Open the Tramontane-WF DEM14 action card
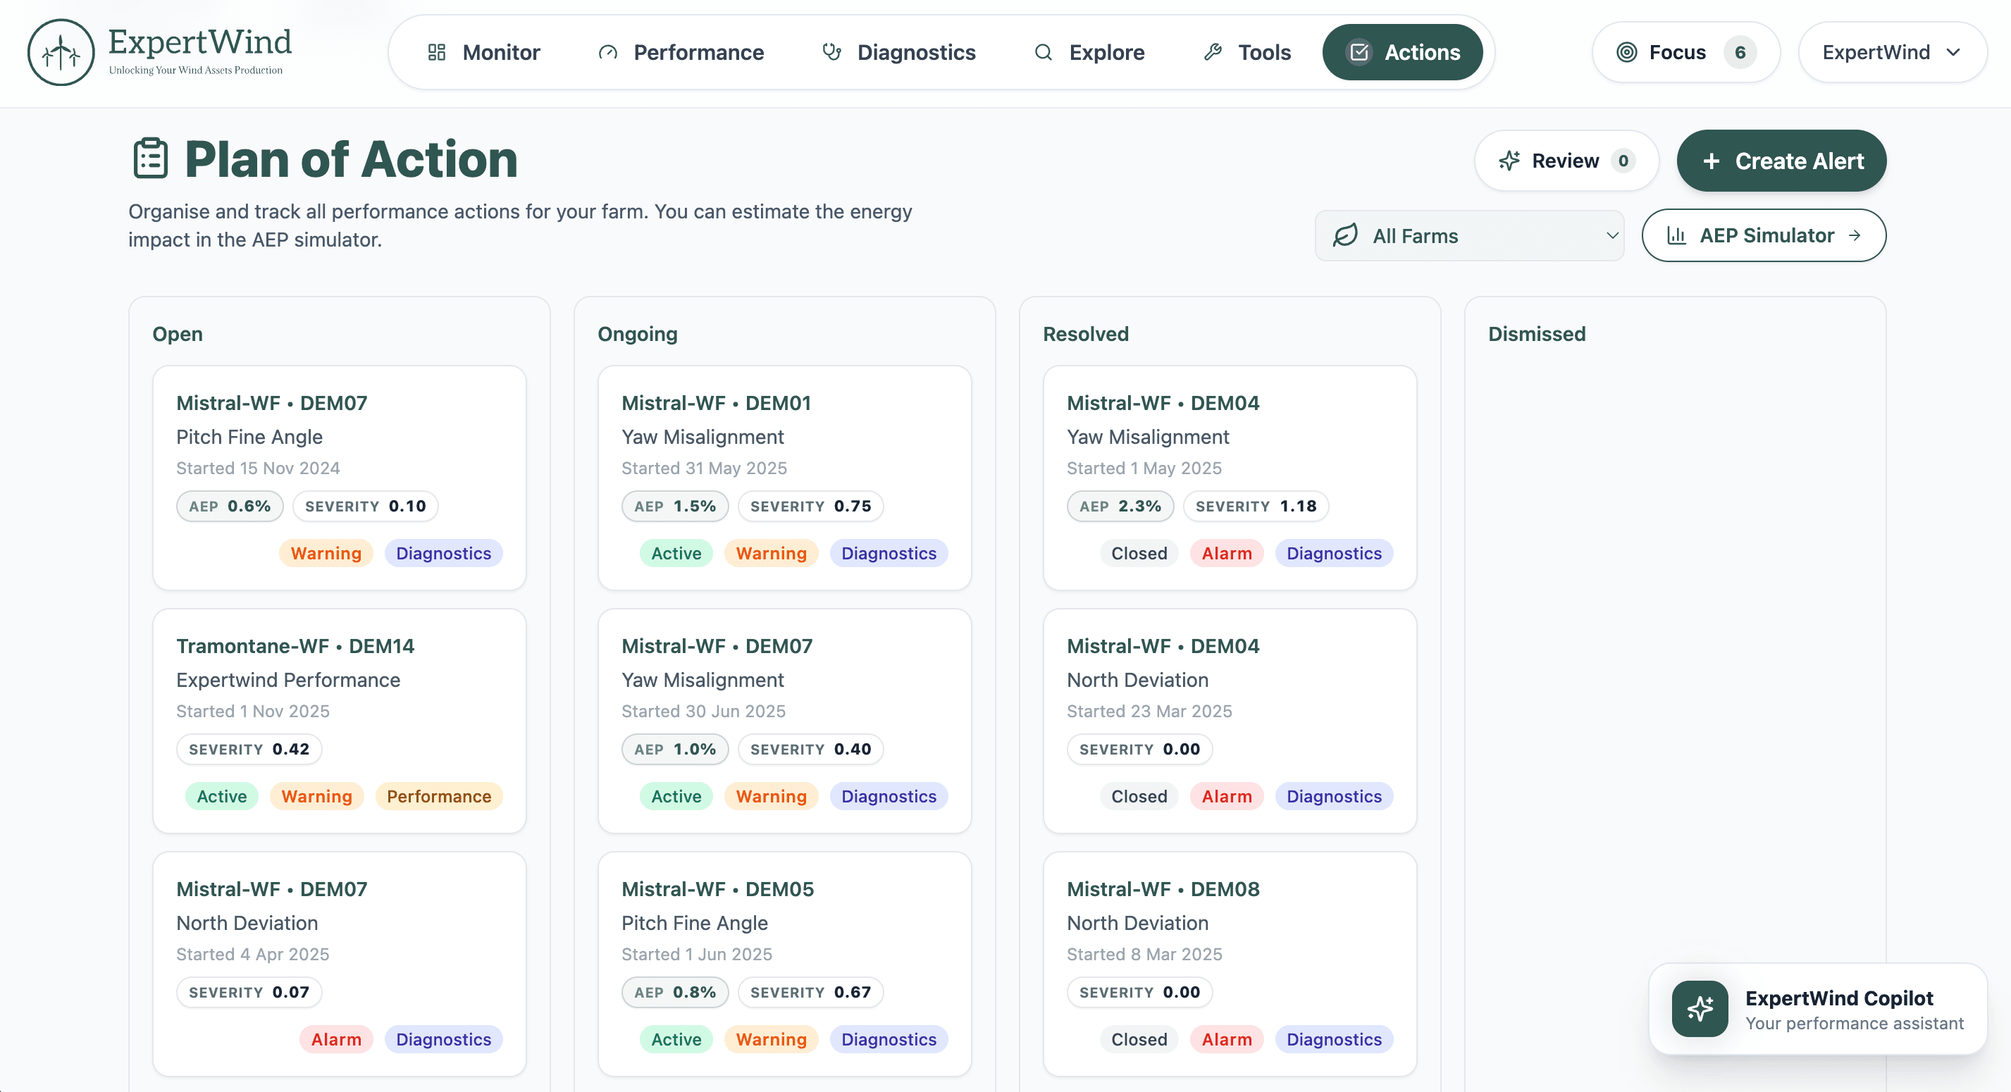 point(339,720)
